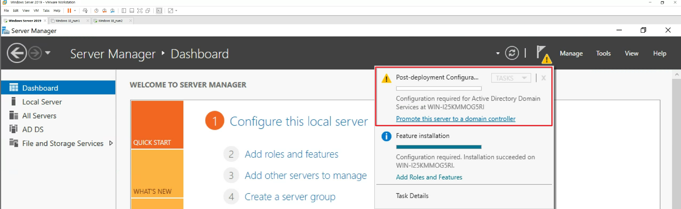Show or hide the VMware library sidebar

124,11
